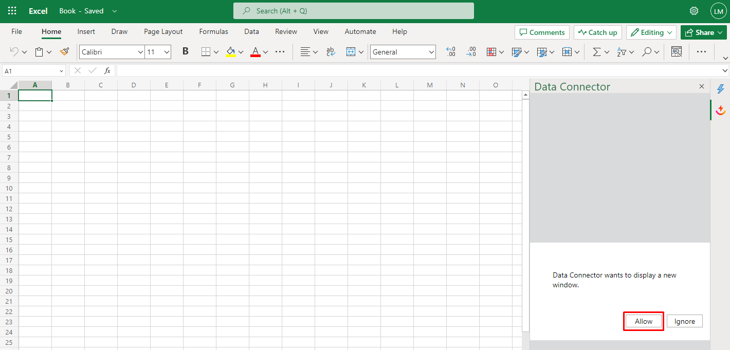730x350 pixels.
Task: Toggle bold formatting
Action: pos(186,52)
